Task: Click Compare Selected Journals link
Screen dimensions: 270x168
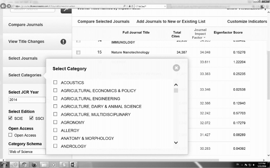Action: (104, 22)
